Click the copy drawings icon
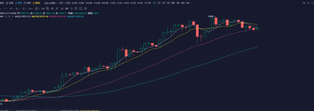Screen dimensions: 314x111 tap(76, 9)
